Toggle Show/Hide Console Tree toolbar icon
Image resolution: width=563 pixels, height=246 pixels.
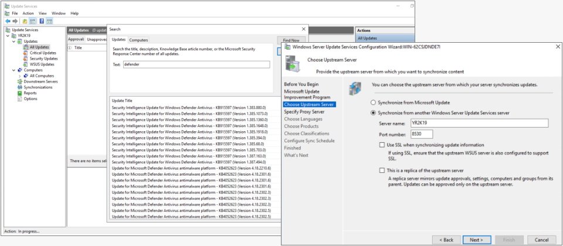[32, 21]
